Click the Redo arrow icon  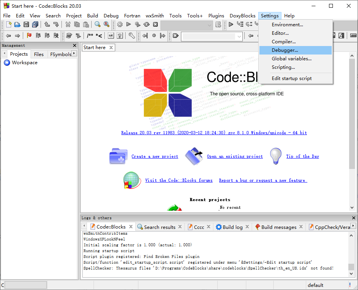[56, 24]
